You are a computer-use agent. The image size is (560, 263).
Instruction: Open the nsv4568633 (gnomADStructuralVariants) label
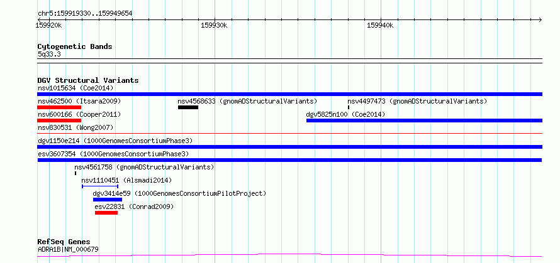point(247,101)
